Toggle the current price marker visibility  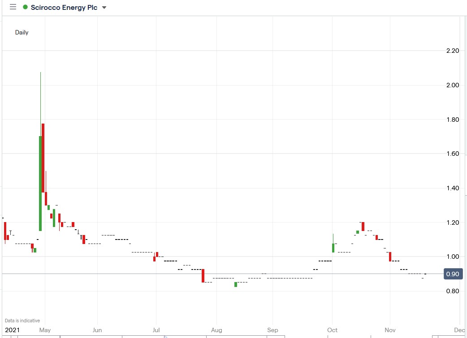(x=452, y=274)
